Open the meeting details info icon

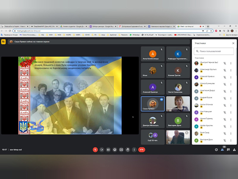click(216, 150)
